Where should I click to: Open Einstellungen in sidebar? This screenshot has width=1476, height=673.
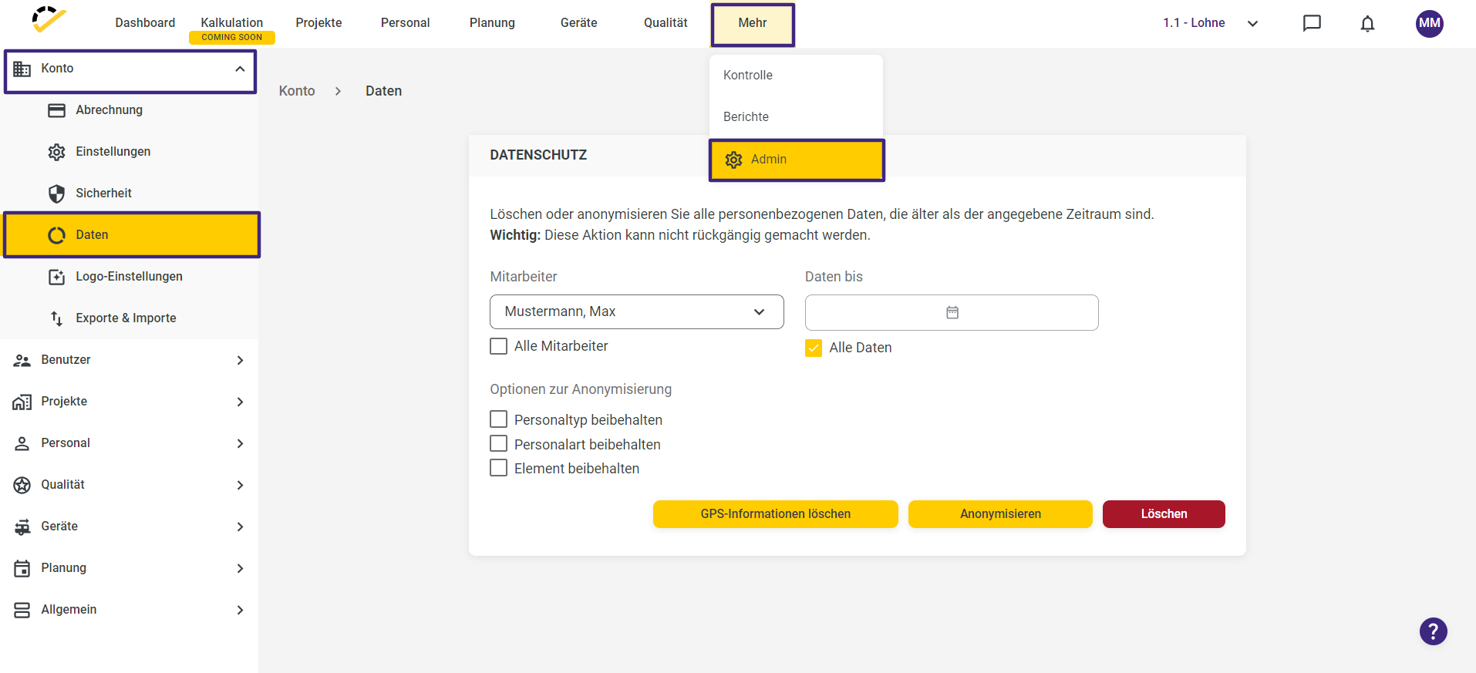[130, 152]
